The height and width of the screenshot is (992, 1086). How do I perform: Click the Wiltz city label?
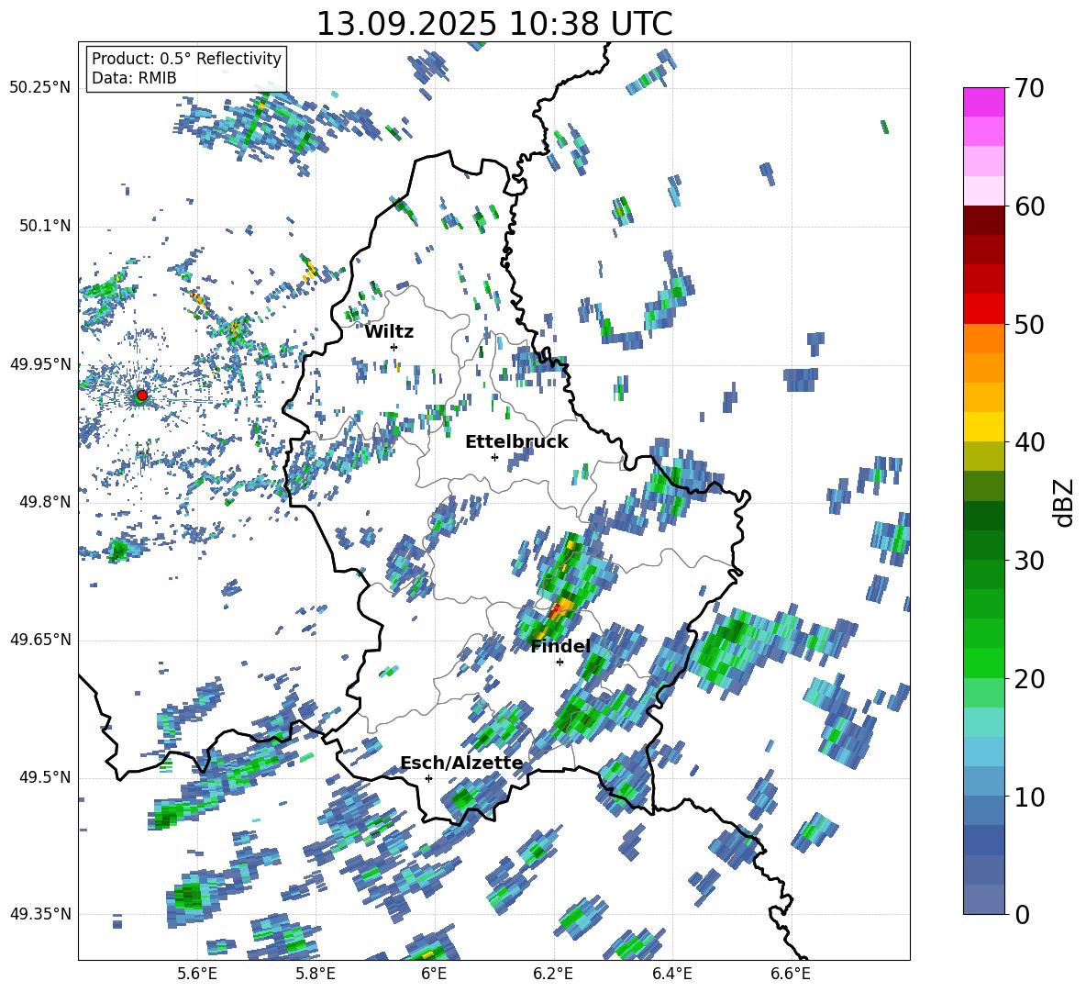pyautogui.click(x=389, y=332)
